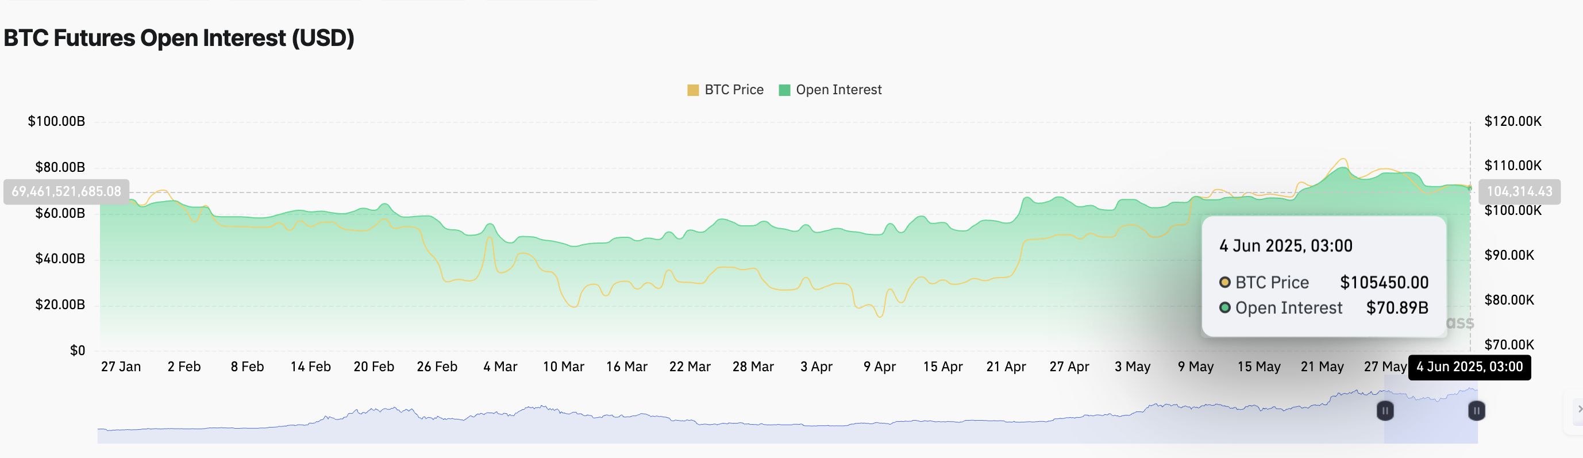Click the 27 Jan date on x-axis
The height and width of the screenshot is (458, 1583).
(121, 367)
